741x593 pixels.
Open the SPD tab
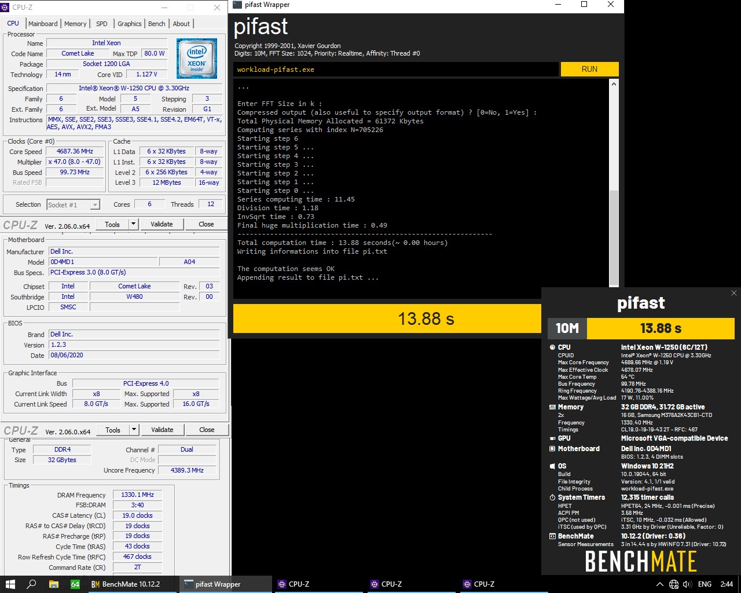click(x=102, y=24)
